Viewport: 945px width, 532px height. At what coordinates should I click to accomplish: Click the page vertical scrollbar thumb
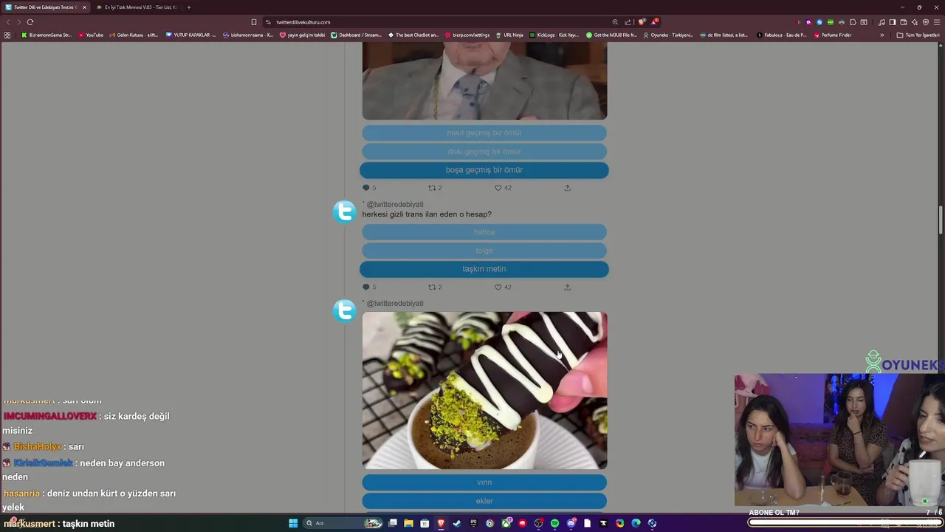coord(941,220)
